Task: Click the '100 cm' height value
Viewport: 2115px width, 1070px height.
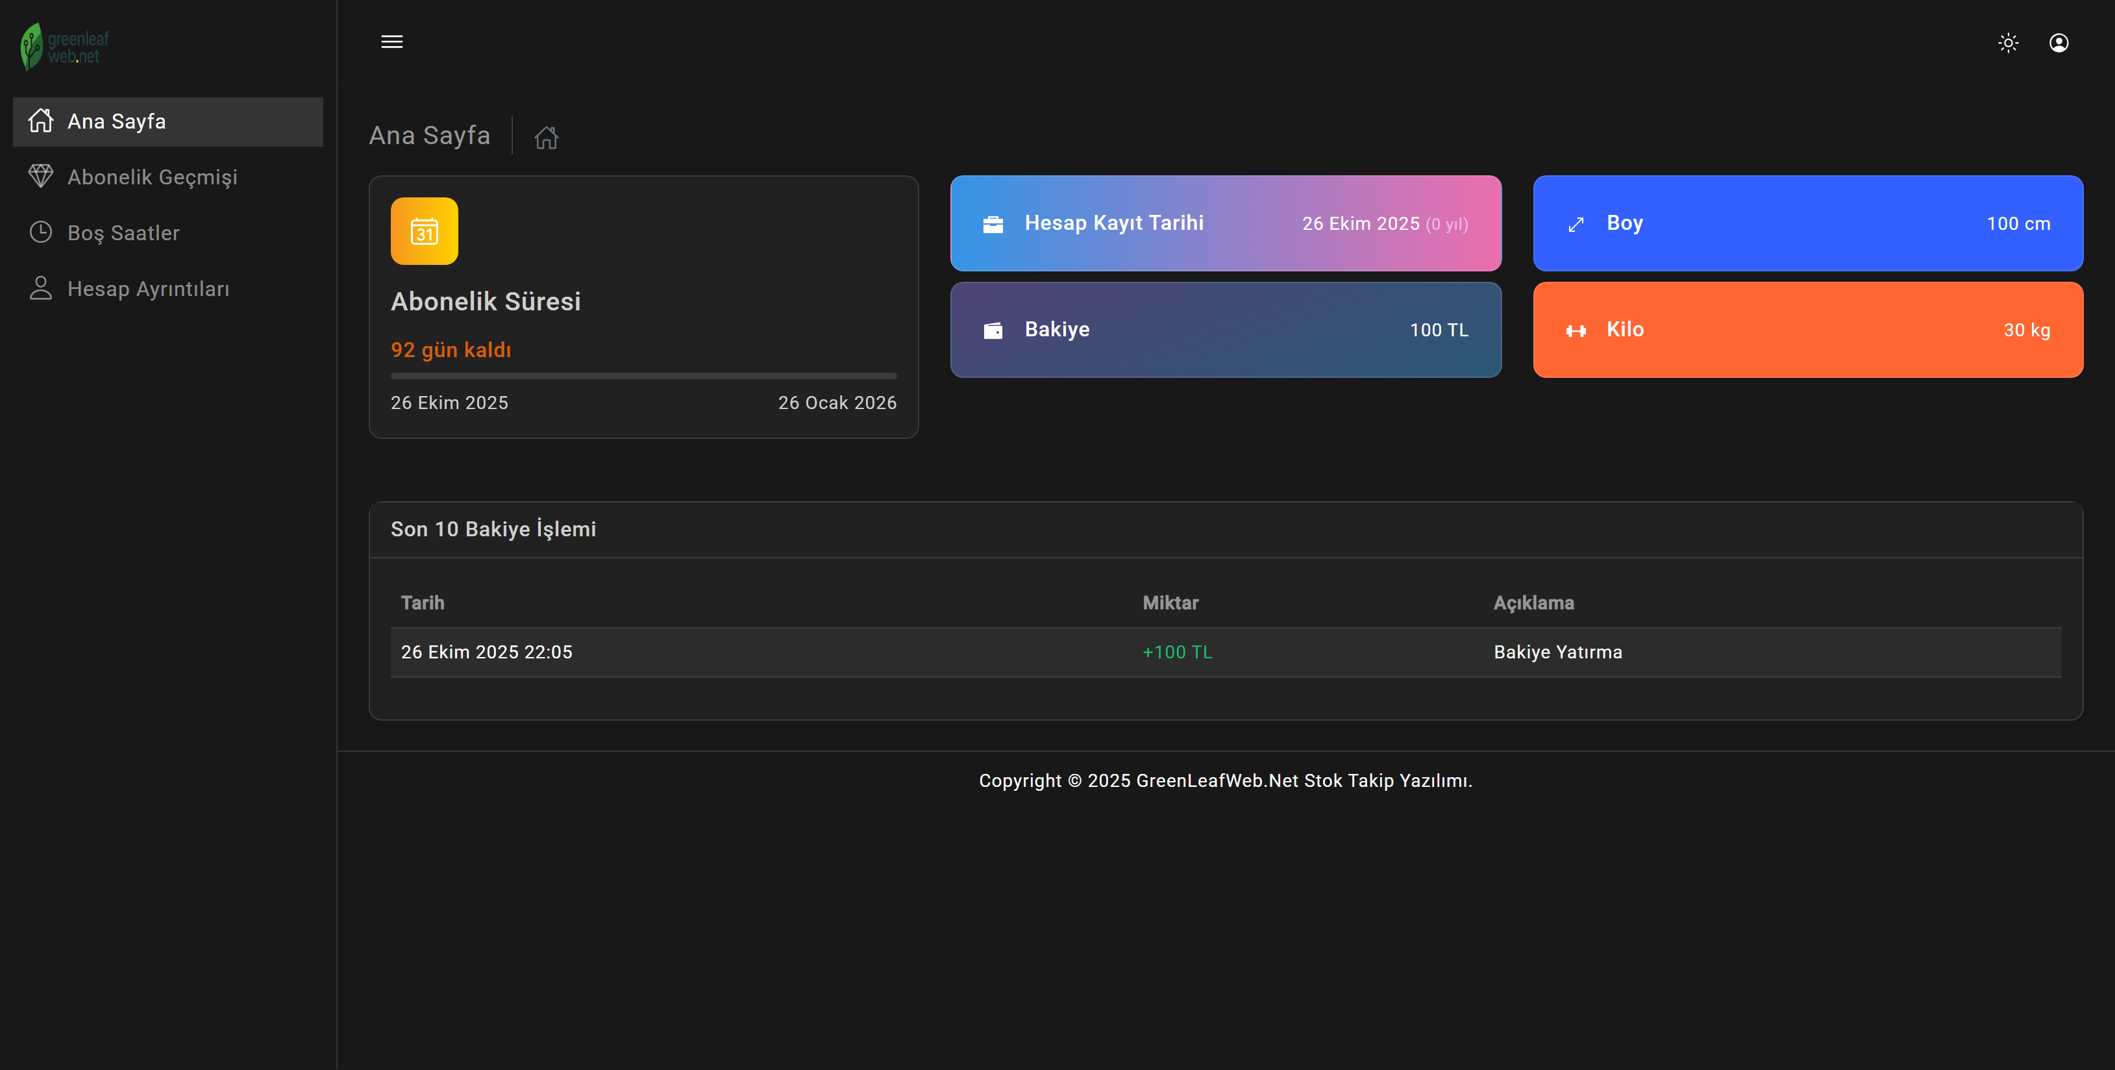Action: pos(2018,223)
